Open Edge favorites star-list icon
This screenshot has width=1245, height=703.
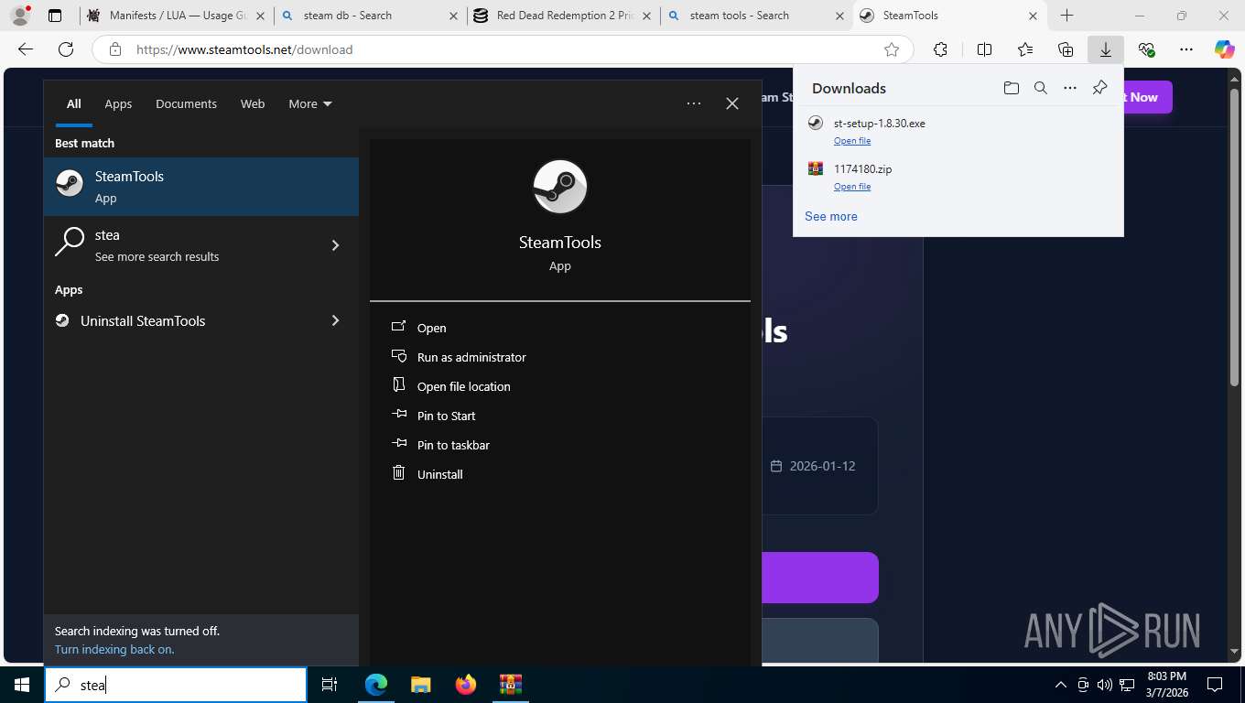click(1024, 49)
